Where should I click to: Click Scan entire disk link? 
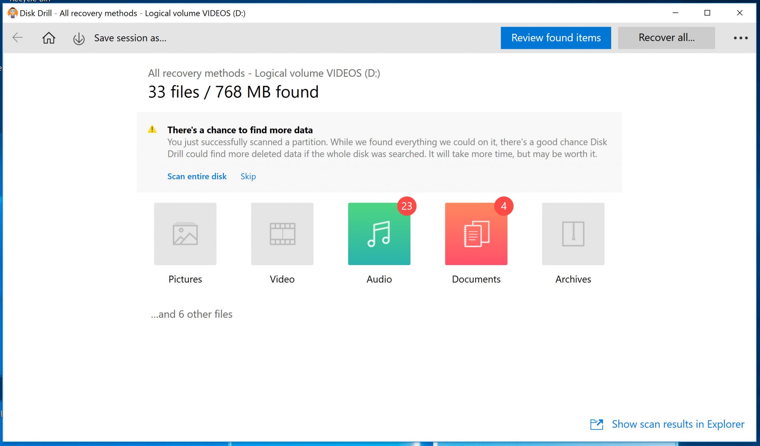(x=197, y=176)
